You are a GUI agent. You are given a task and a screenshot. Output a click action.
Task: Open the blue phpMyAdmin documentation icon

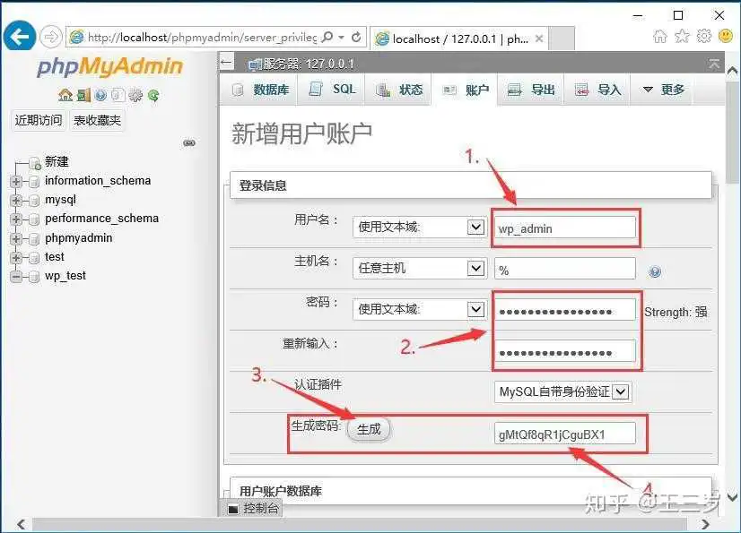pyautogui.click(x=100, y=95)
